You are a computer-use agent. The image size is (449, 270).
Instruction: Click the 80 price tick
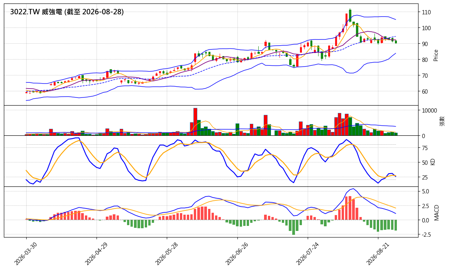(x=425, y=60)
